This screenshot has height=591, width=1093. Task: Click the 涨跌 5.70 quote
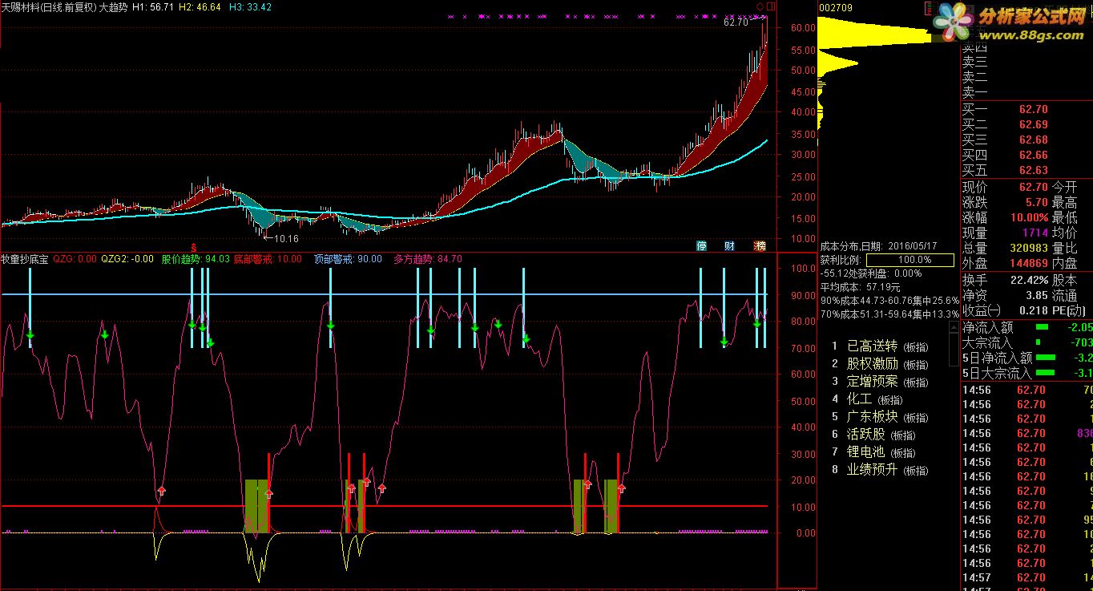click(x=1006, y=202)
